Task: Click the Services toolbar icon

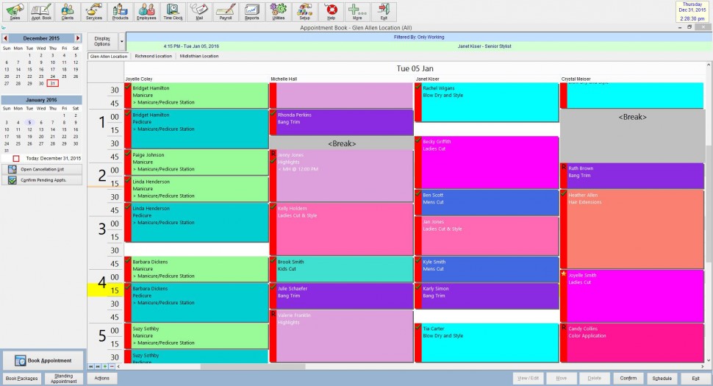Action: [x=94, y=11]
